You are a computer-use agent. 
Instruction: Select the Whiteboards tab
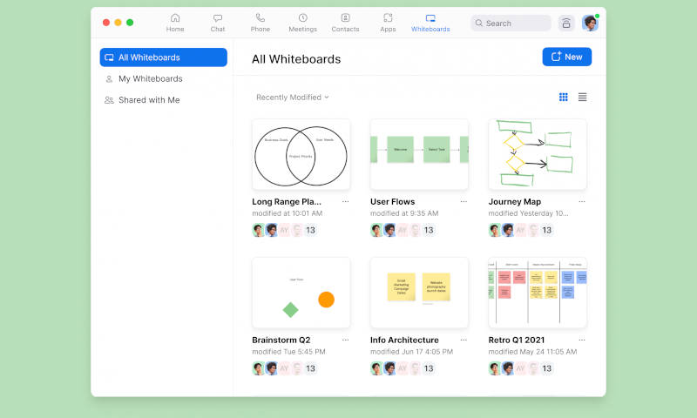pyautogui.click(x=430, y=23)
